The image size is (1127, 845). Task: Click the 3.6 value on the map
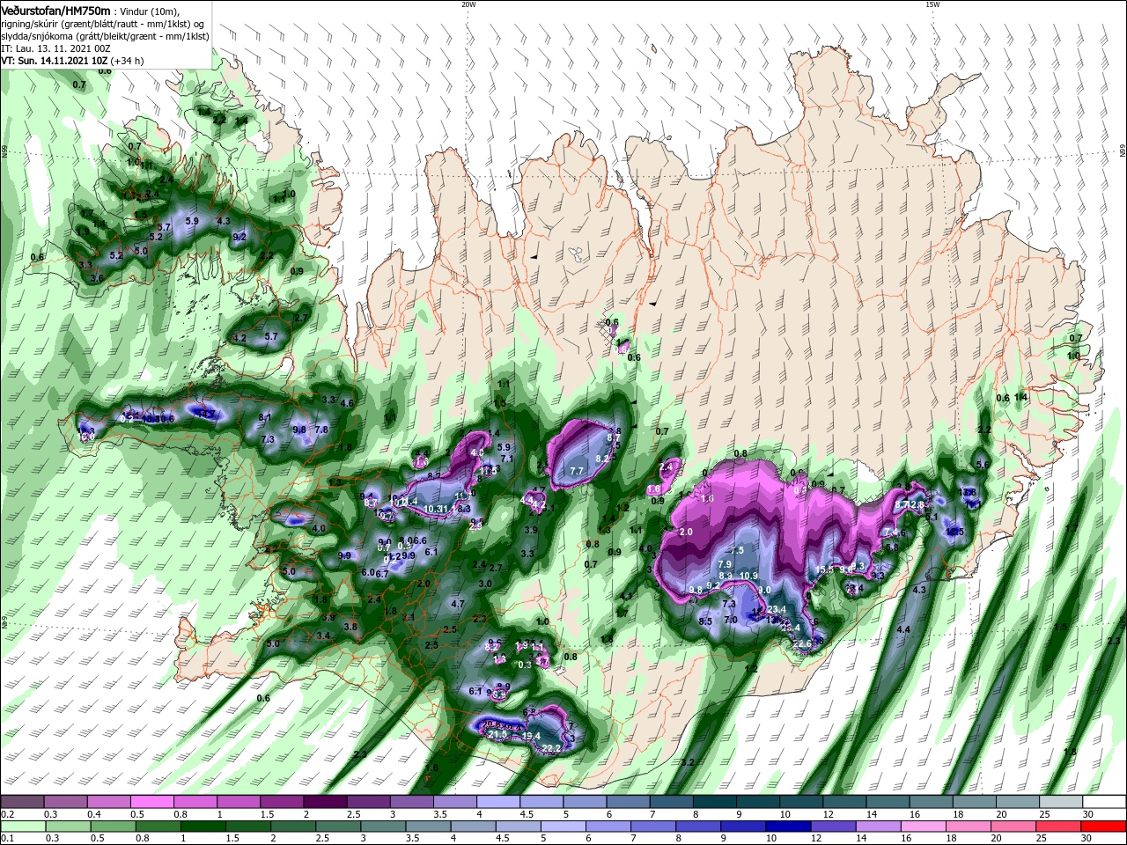pos(97,278)
